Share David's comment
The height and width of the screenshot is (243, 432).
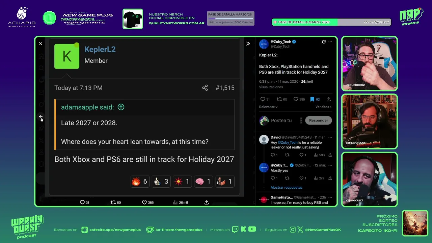coord(330,155)
